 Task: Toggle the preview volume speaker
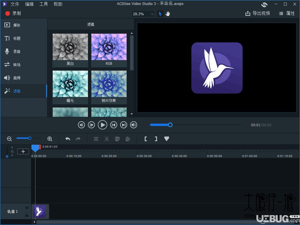[x=134, y=125]
